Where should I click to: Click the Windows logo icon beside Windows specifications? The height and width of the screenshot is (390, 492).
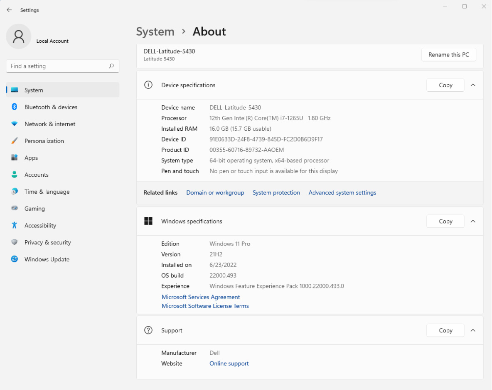tap(148, 221)
